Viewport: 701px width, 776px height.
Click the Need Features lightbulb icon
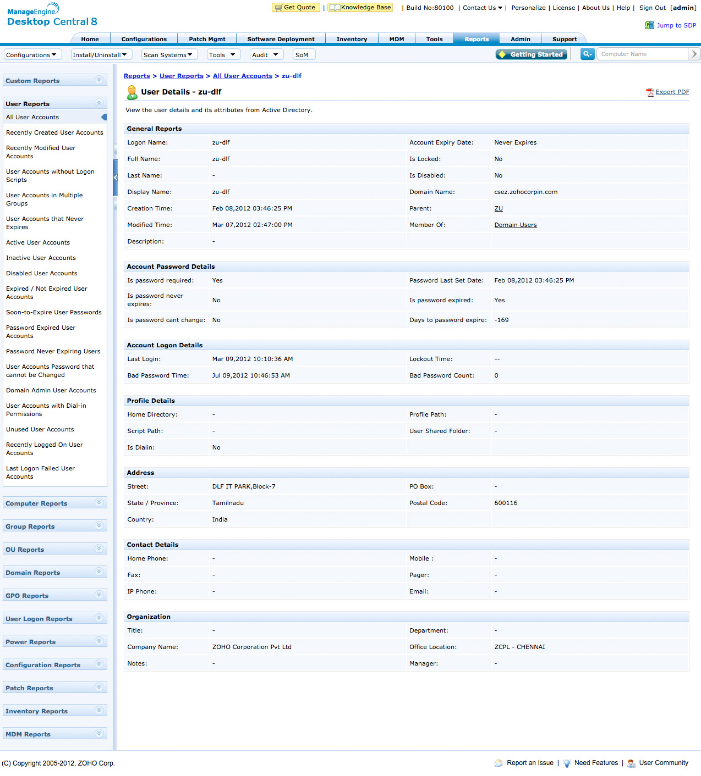(x=567, y=763)
